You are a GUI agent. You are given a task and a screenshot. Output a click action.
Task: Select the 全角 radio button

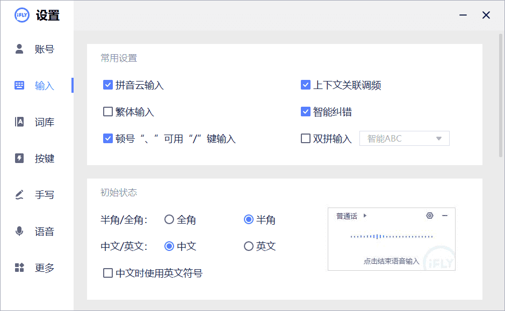coord(169,219)
